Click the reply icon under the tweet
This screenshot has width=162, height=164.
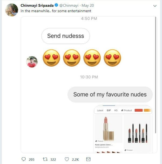[23, 159]
